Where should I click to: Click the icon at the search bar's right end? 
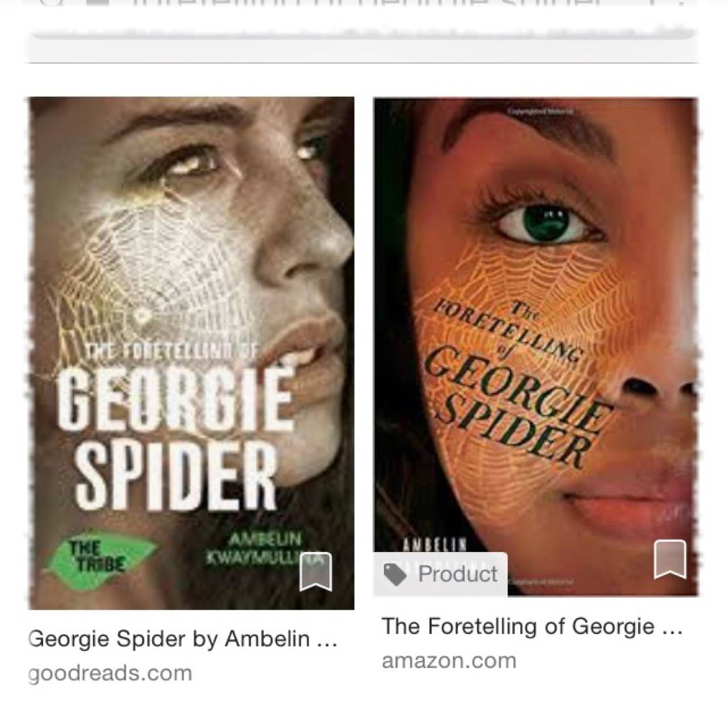(679, 2)
